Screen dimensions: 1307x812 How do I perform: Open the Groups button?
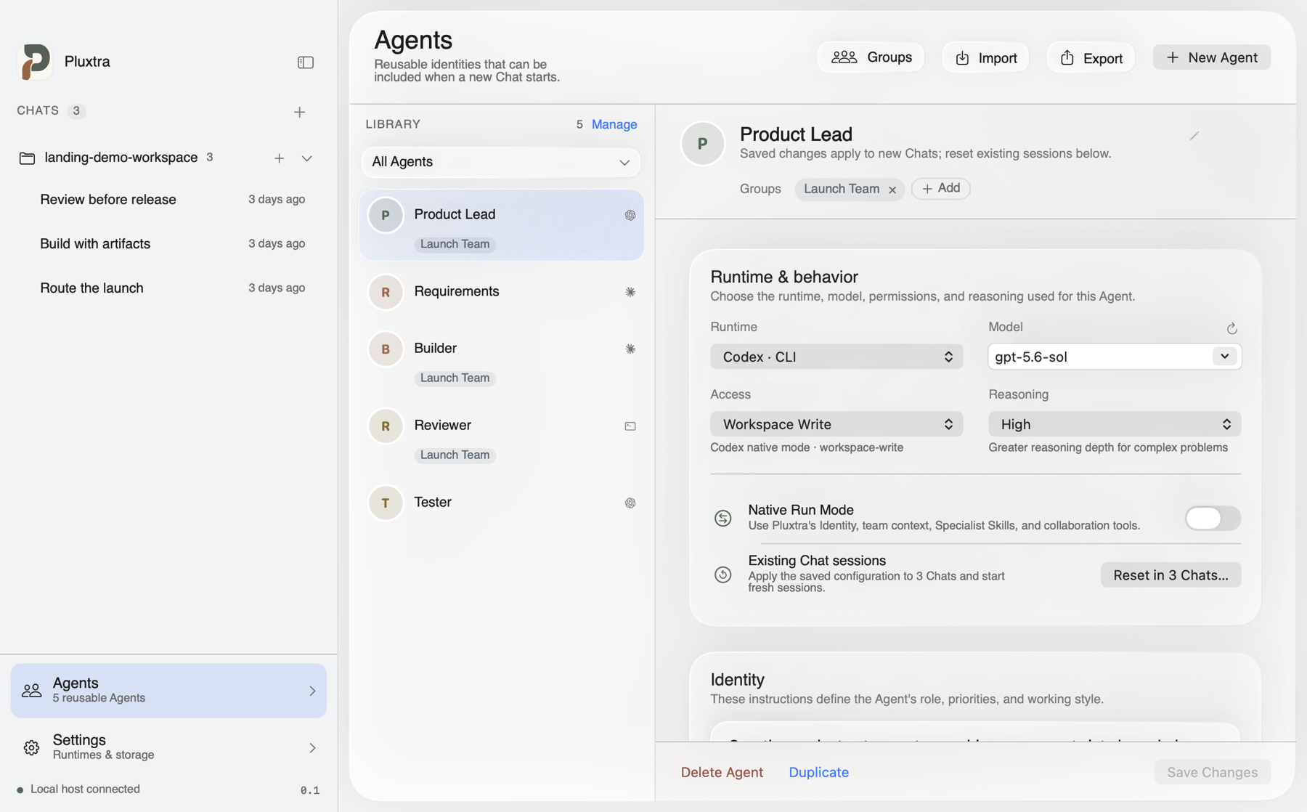tap(871, 57)
